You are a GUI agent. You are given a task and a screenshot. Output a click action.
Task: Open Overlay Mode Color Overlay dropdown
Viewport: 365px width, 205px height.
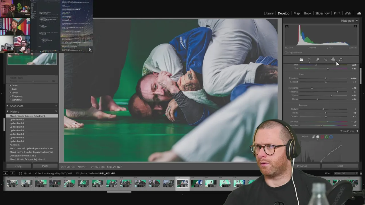click(114, 167)
